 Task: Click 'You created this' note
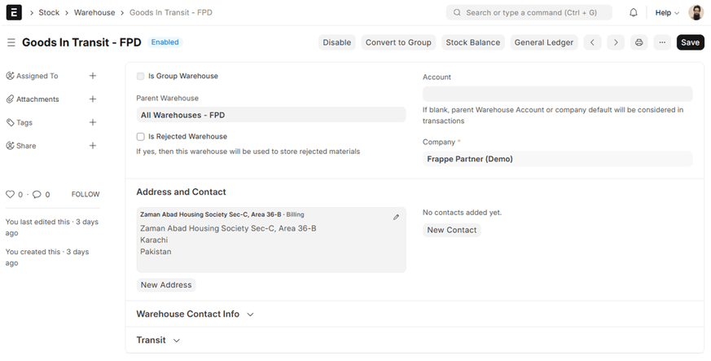coord(47,258)
